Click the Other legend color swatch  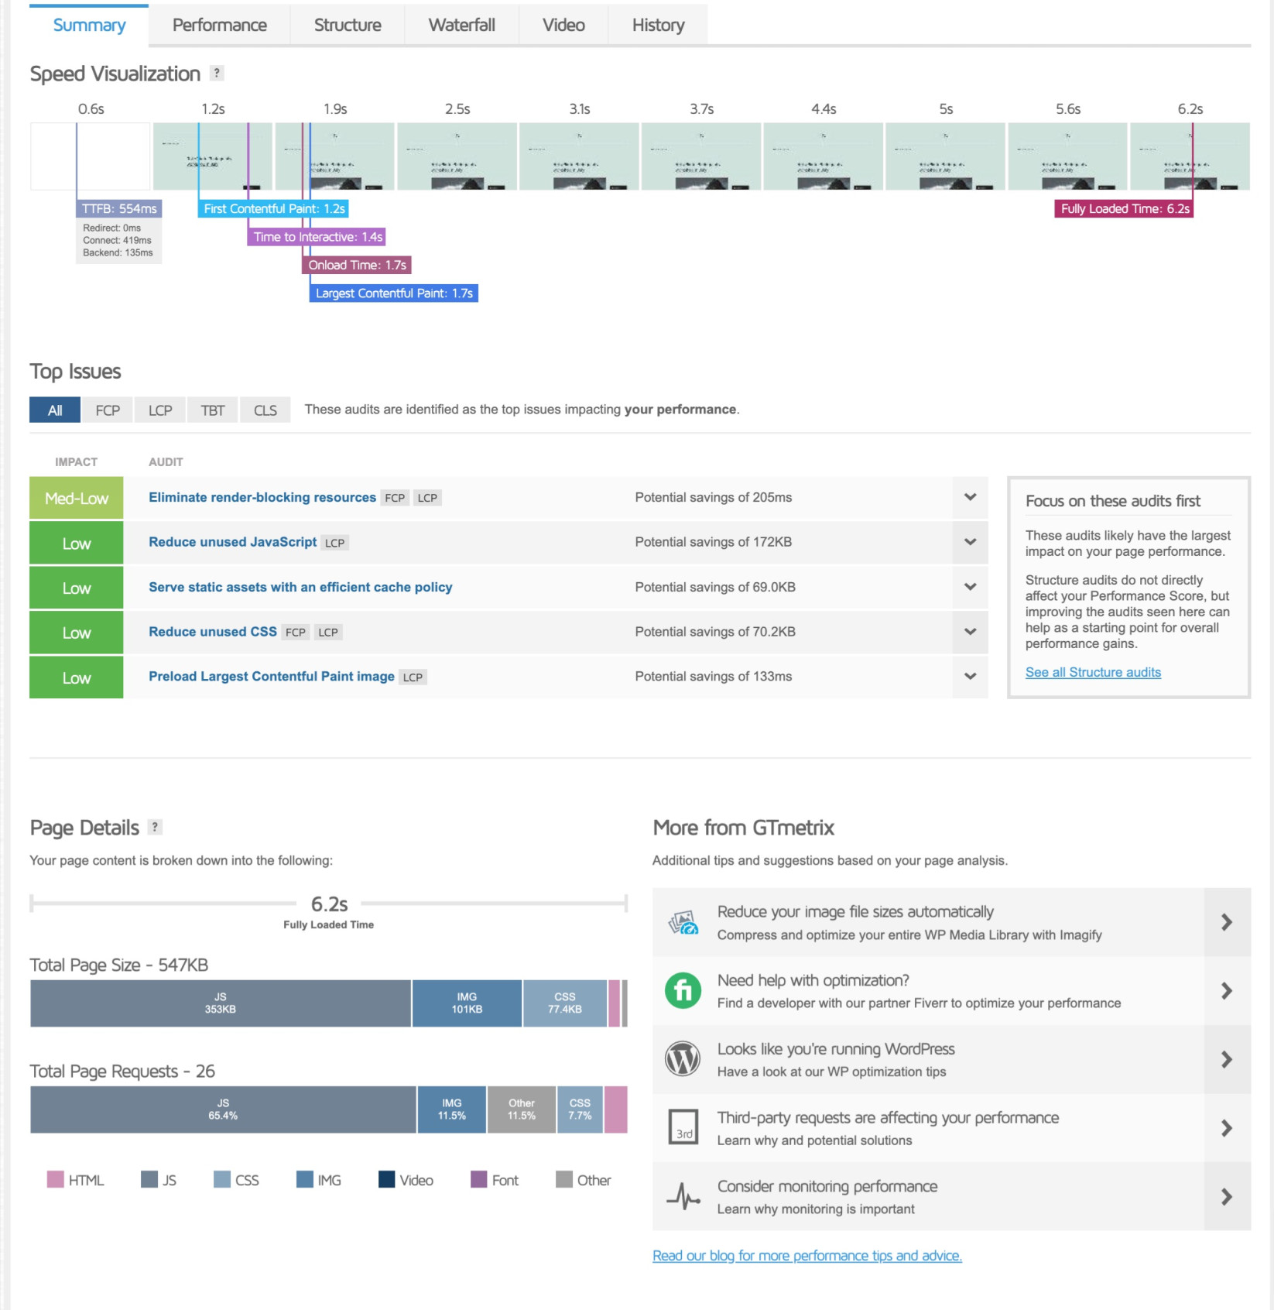564,1179
